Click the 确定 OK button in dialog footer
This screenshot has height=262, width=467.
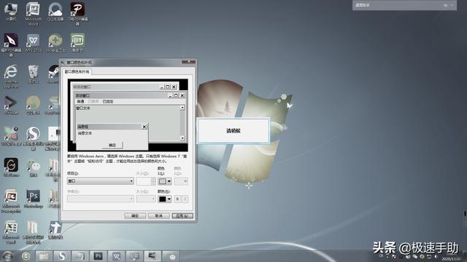click(x=135, y=216)
